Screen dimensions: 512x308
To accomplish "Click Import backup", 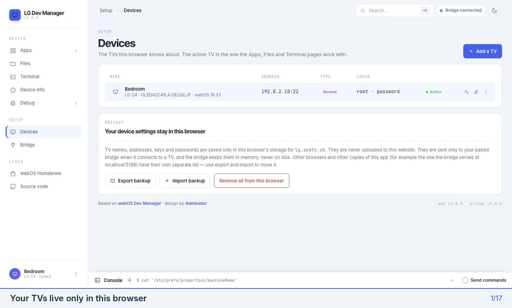I will tap(185, 181).
